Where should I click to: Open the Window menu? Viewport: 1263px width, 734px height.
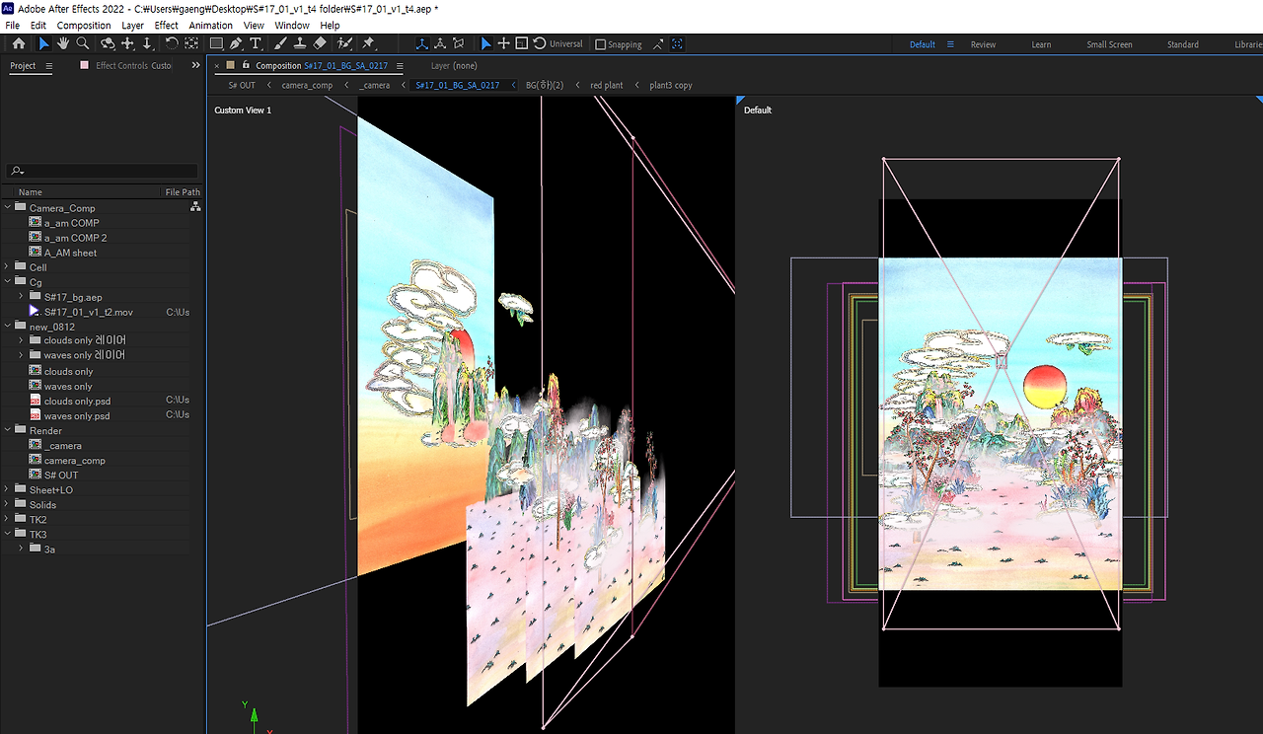292,26
